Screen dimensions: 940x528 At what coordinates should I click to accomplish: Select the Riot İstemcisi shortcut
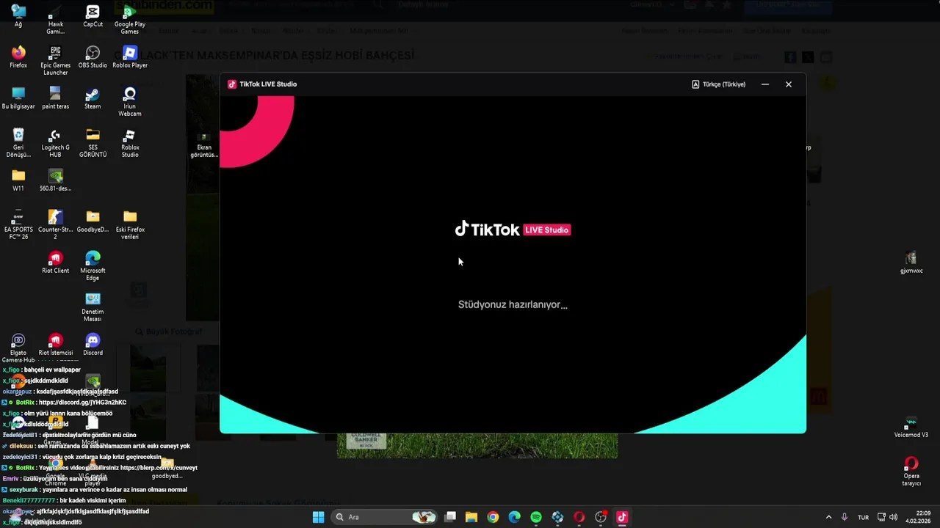click(x=56, y=345)
